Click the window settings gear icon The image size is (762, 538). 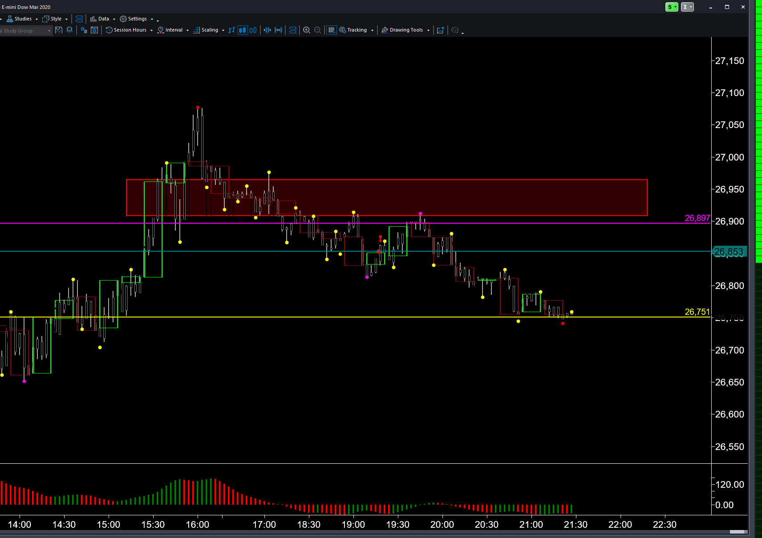coord(94,30)
